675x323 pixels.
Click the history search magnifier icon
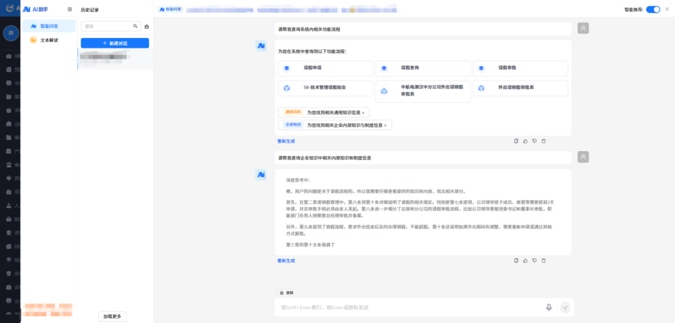[x=135, y=26]
